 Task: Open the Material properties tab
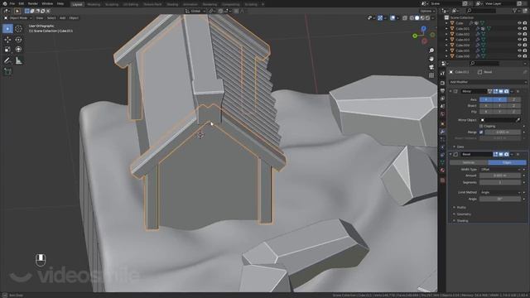pos(442,171)
